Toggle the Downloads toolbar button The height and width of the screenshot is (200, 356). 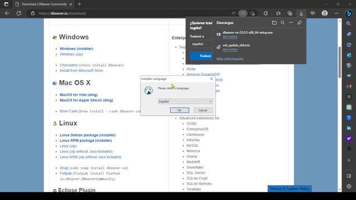click(301, 13)
